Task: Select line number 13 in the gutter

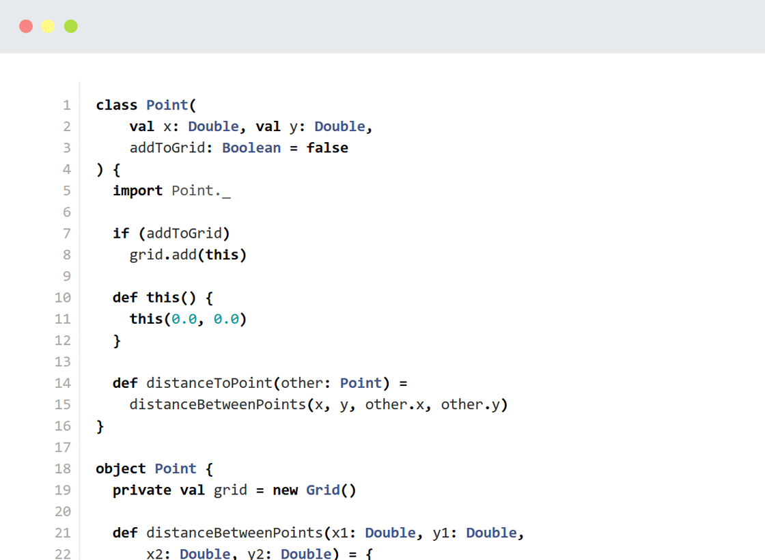Action: [x=63, y=361]
